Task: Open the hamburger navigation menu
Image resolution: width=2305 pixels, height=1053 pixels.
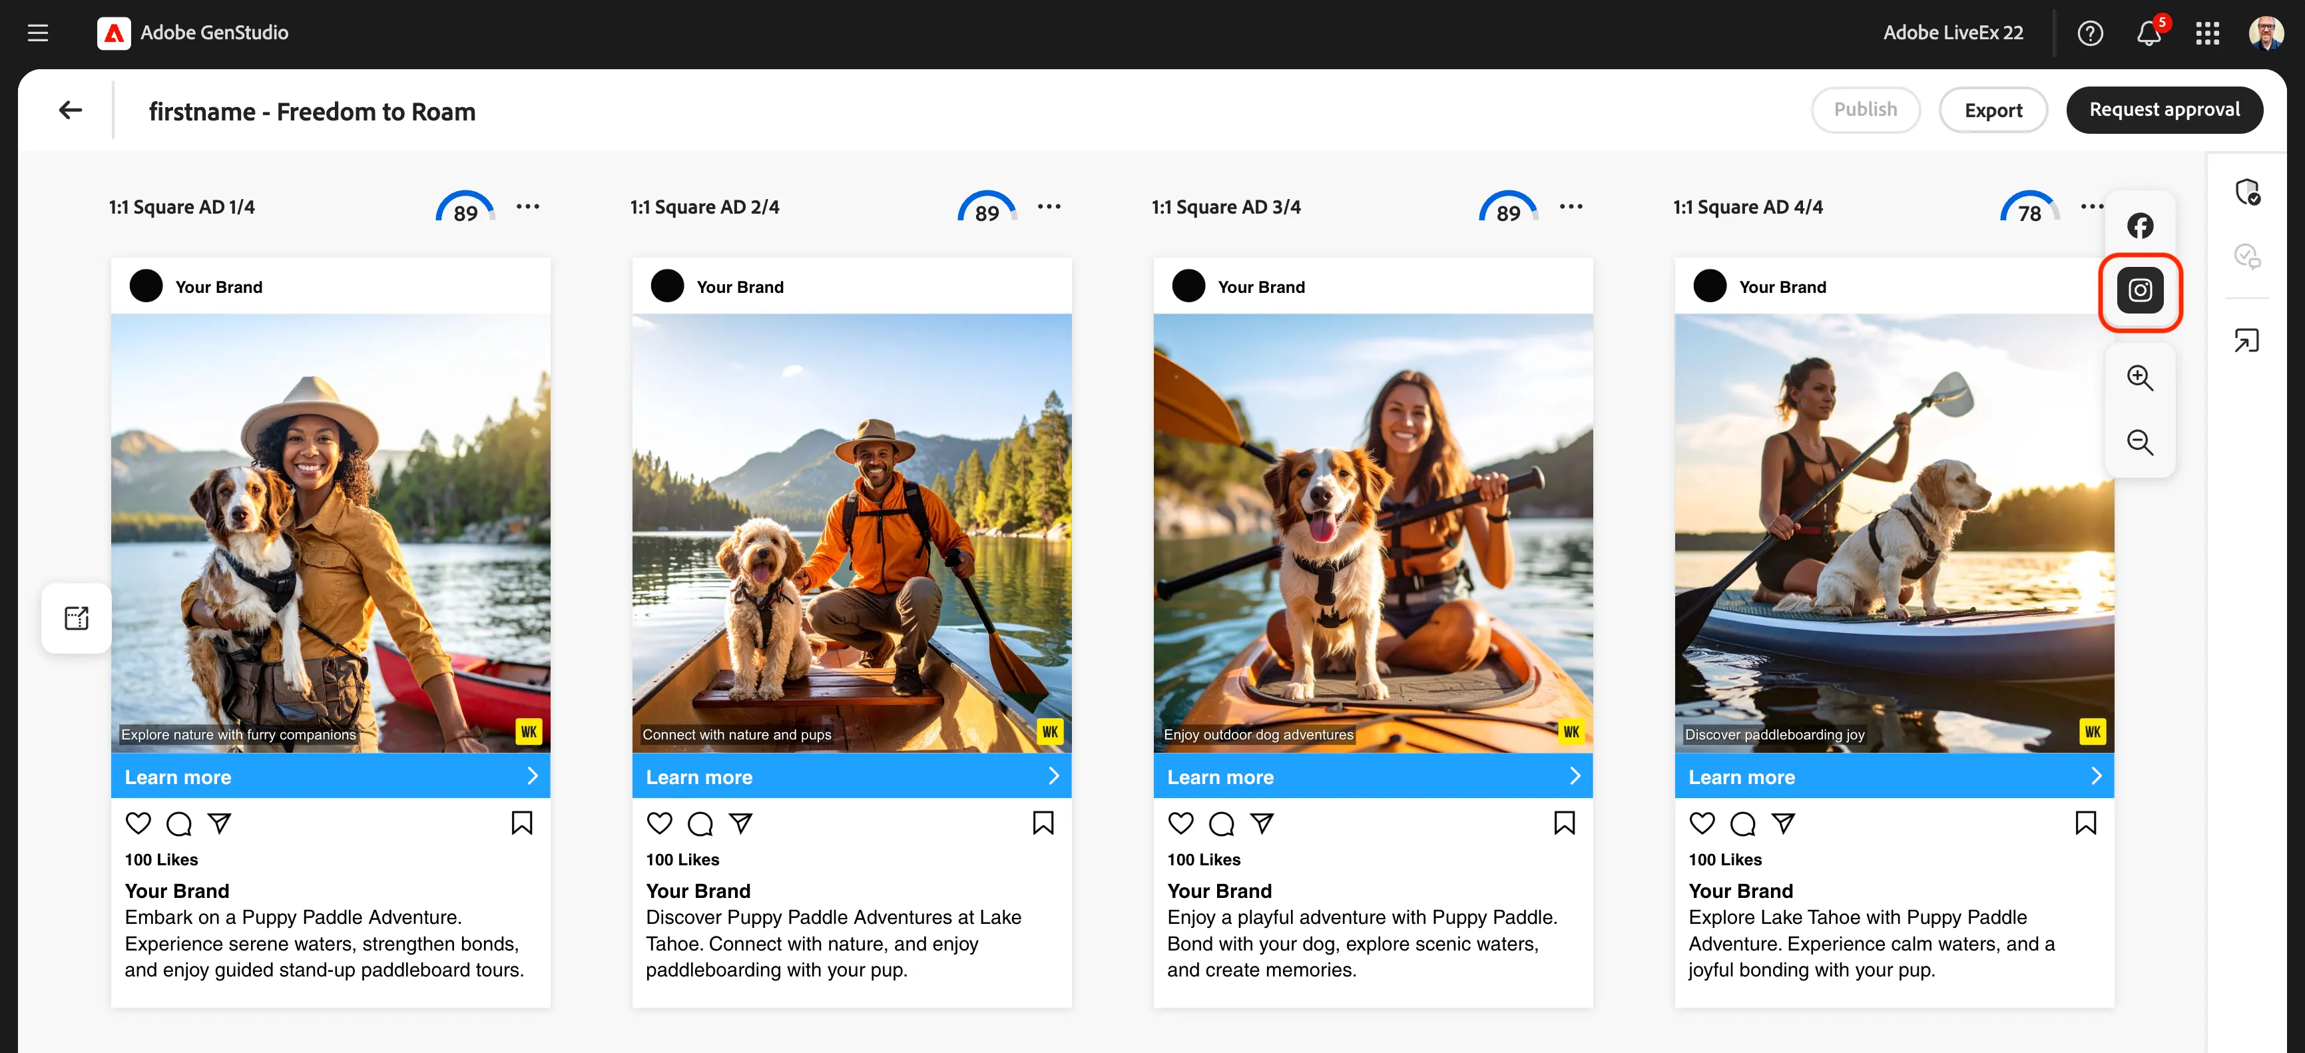Action: 37,33
